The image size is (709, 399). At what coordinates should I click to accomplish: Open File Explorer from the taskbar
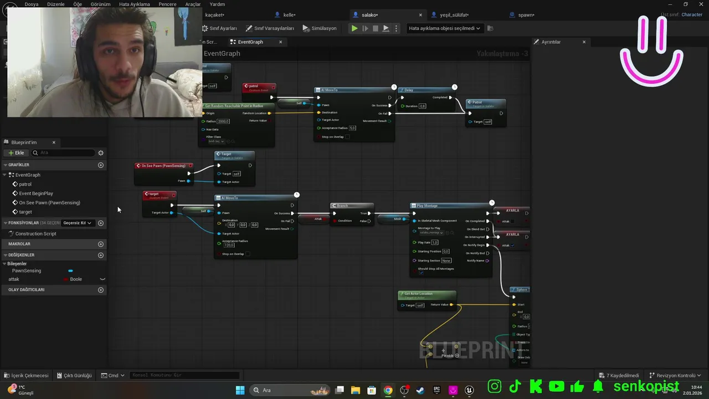[356, 390]
